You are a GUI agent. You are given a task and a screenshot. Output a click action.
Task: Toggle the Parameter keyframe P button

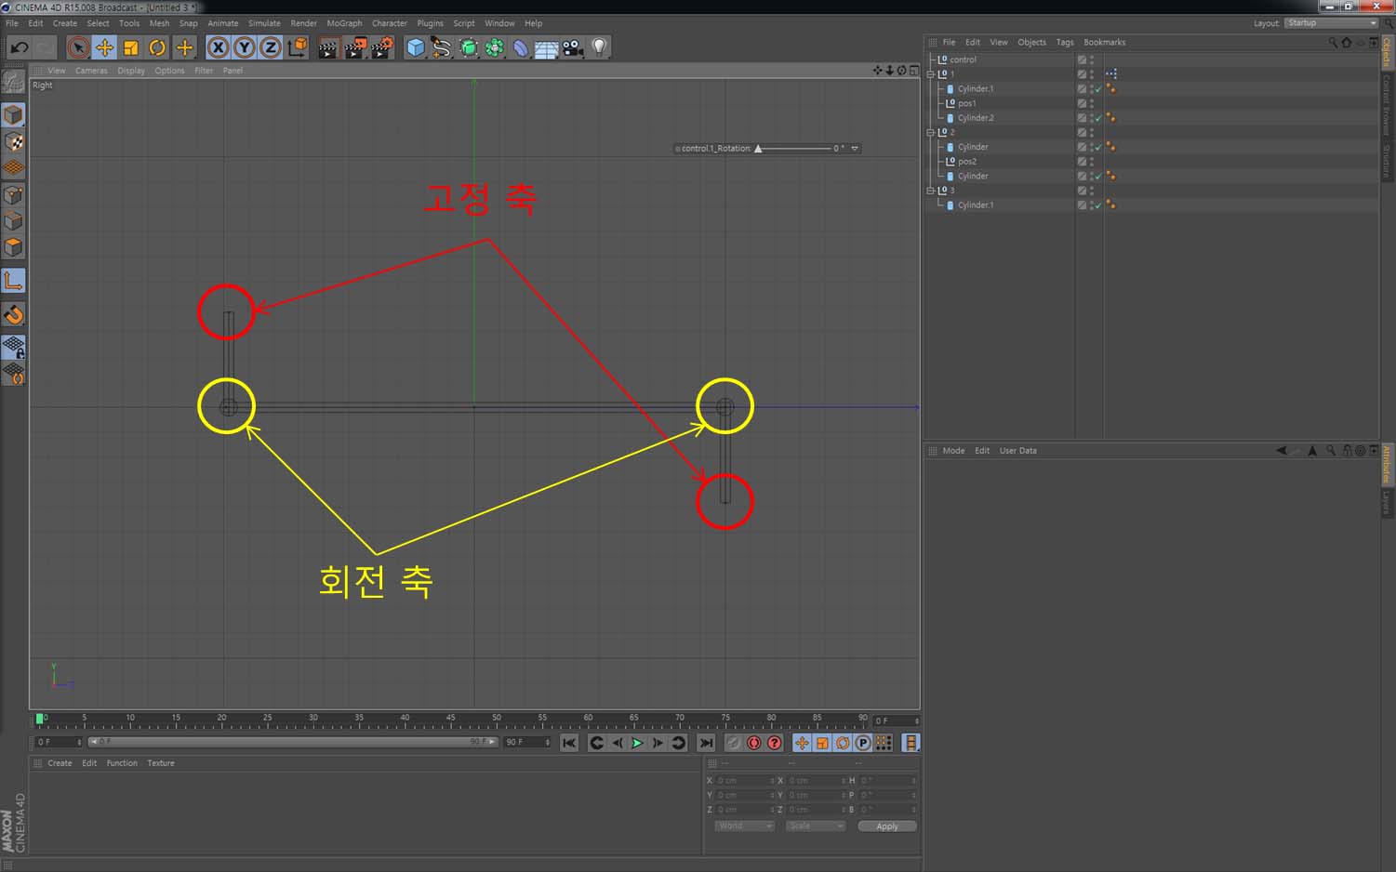pos(863,743)
